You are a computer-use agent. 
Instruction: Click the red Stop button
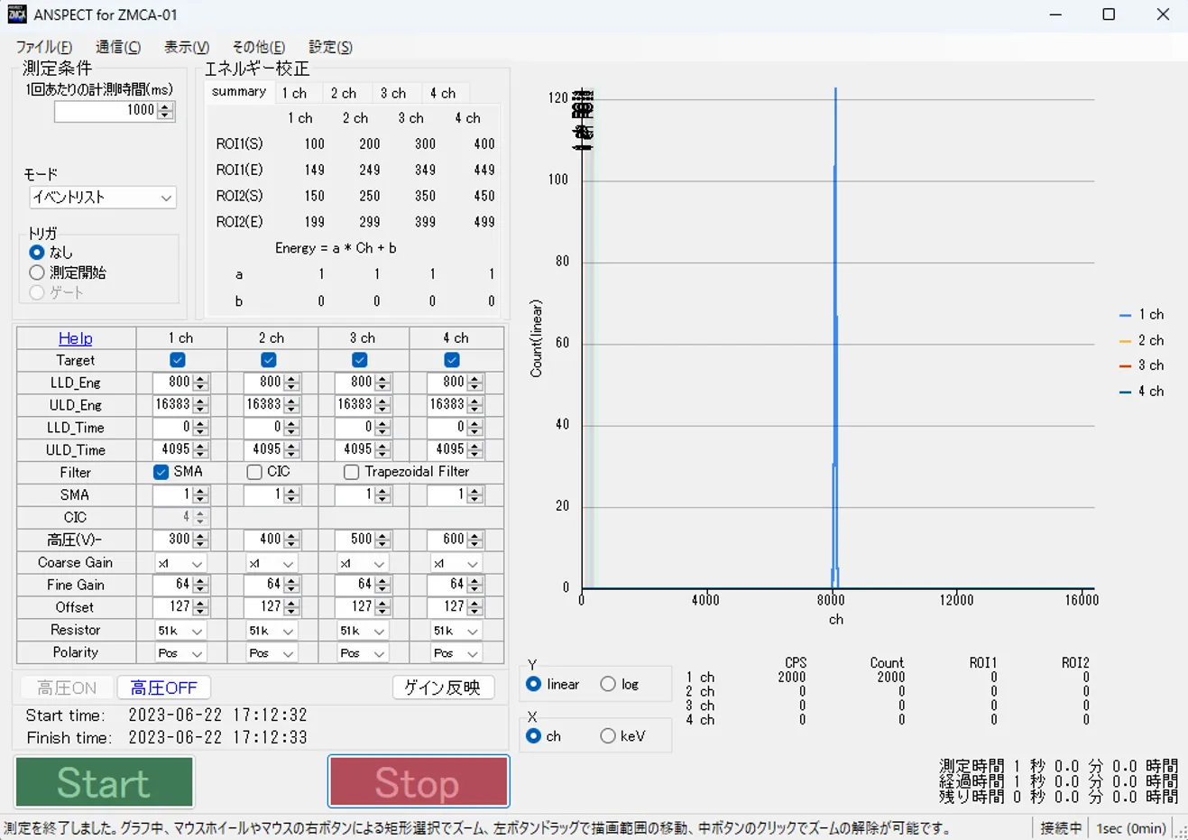point(419,781)
